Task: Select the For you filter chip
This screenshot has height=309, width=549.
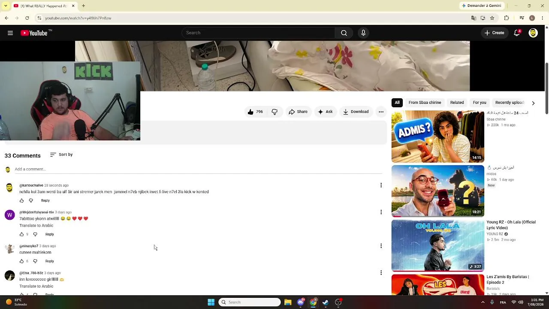Action: click(x=480, y=103)
